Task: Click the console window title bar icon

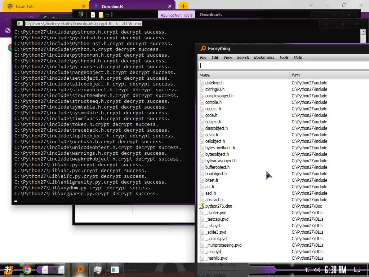Action: (x=20, y=23)
